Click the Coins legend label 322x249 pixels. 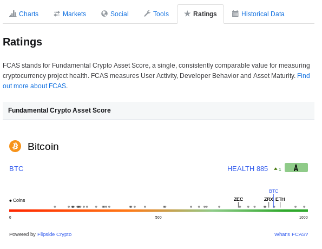pos(17,200)
